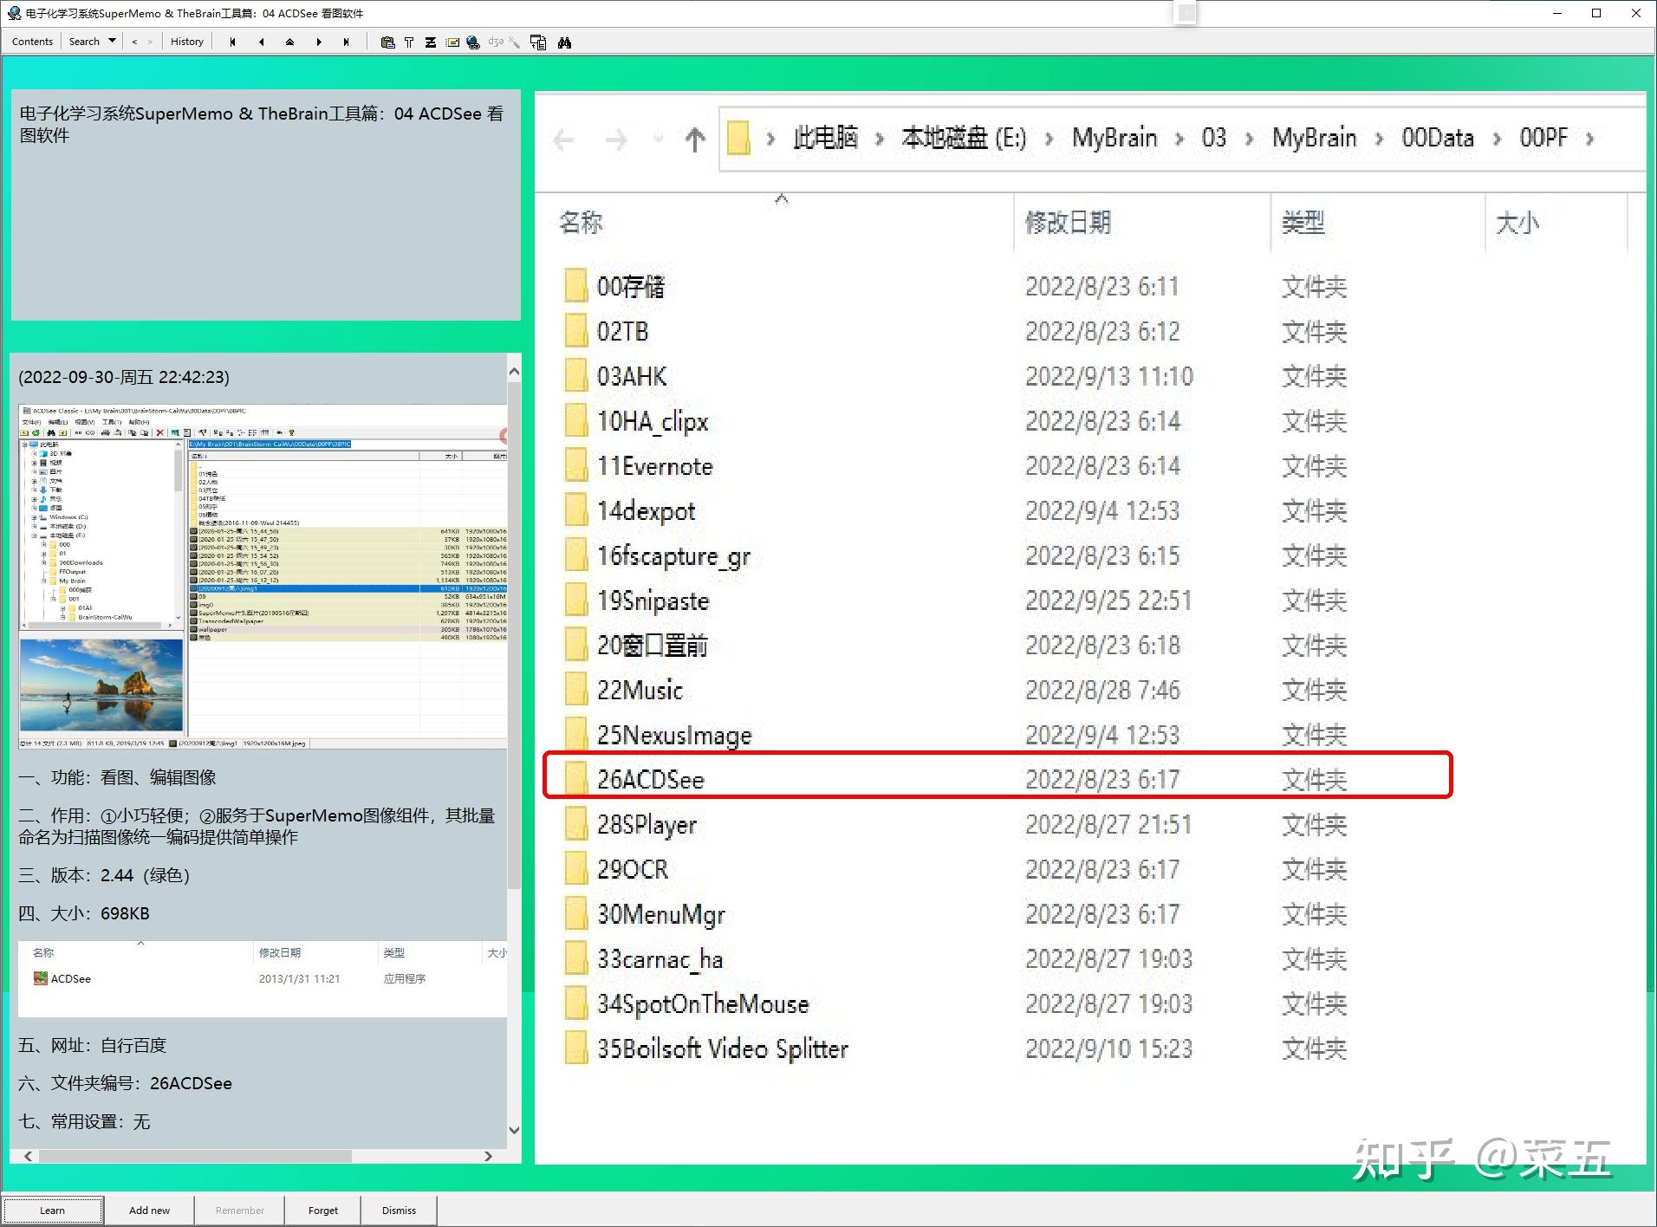Open the Search dropdown arrow
This screenshot has width=1657, height=1227.
(113, 42)
